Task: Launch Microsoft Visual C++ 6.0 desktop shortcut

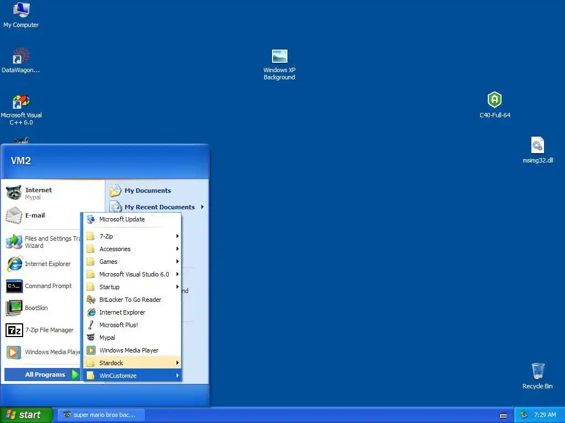Action: point(22,110)
